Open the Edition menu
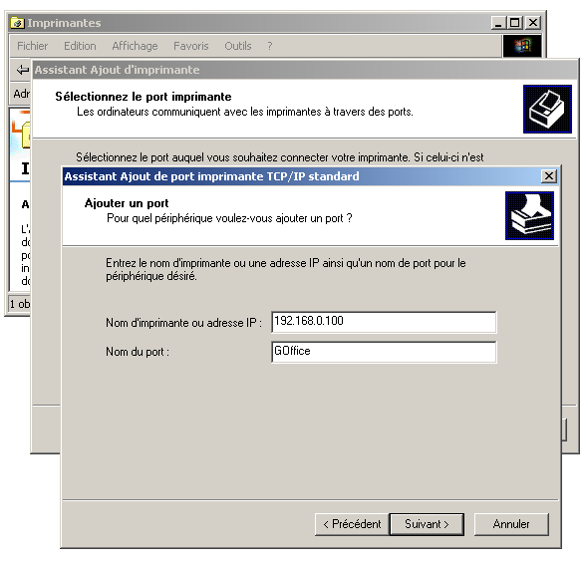Image resolution: width=584 pixels, height=563 pixels. (x=80, y=46)
